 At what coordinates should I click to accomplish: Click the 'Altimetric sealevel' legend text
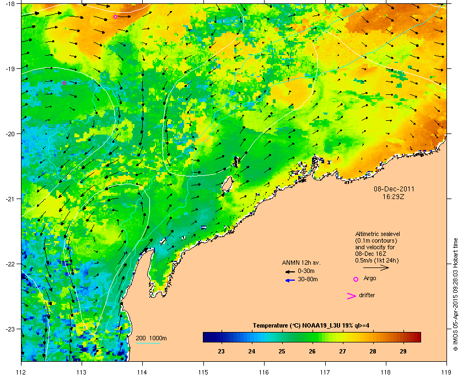tap(378, 234)
